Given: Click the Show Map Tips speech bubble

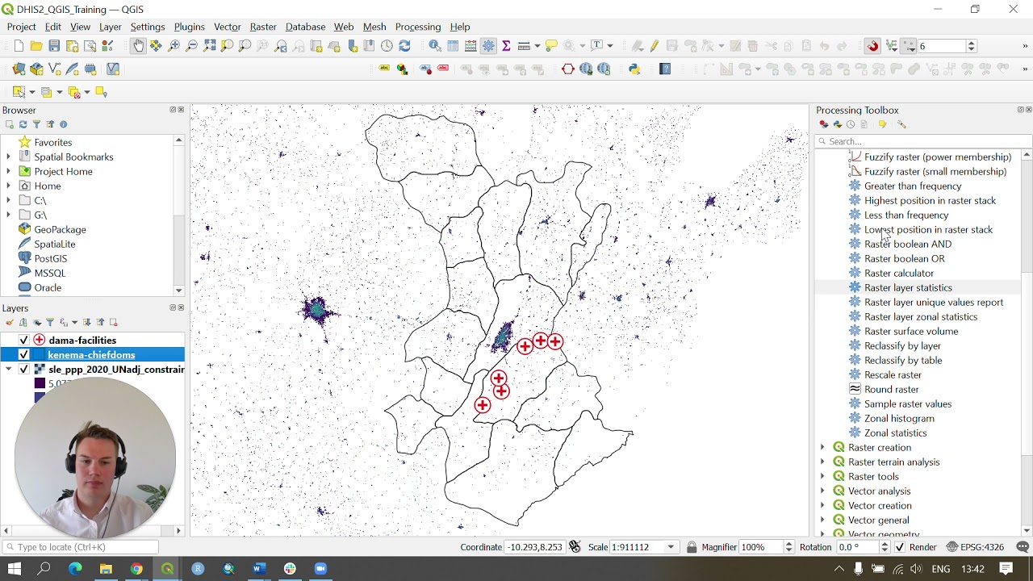Looking at the screenshot, I should (551, 46).
